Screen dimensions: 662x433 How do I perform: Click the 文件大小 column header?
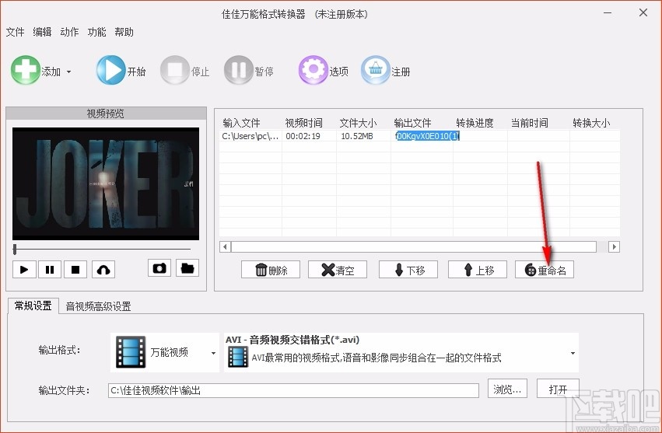[x=358, y=123]
